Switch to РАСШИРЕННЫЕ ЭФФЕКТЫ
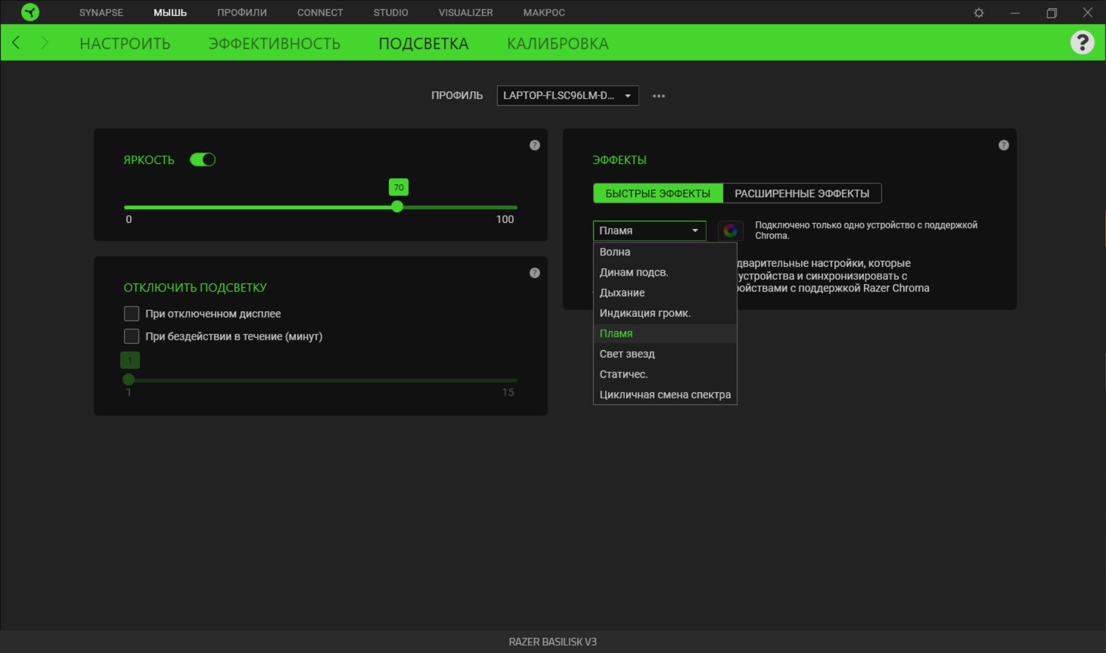This screenshot has height=653, width=1106. click(802, 193)
